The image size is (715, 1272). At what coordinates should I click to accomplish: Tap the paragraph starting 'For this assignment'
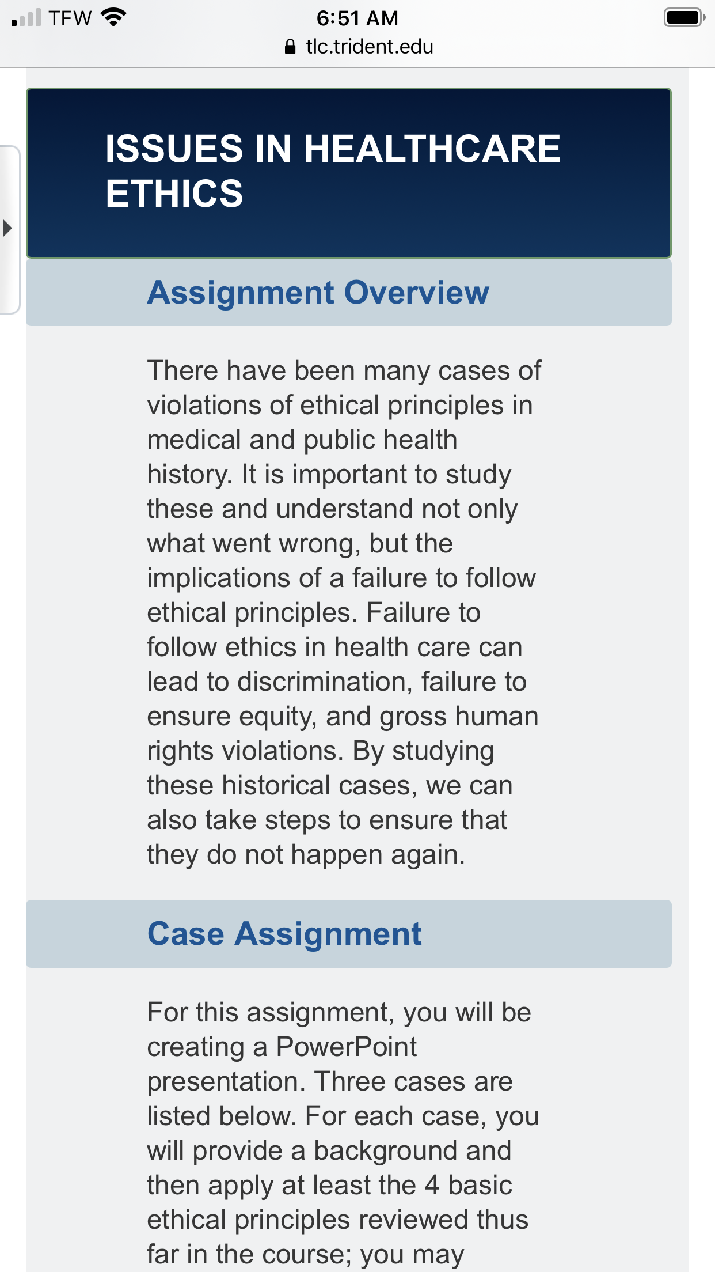[343, 1133]
